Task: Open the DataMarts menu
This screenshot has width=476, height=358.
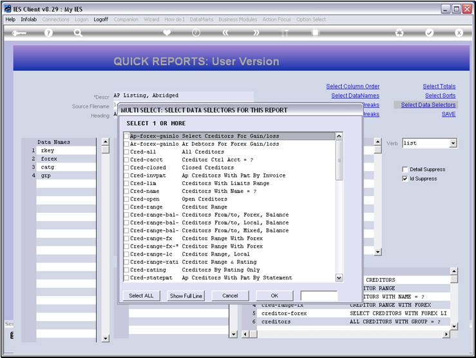Action: tap(201, 19)
